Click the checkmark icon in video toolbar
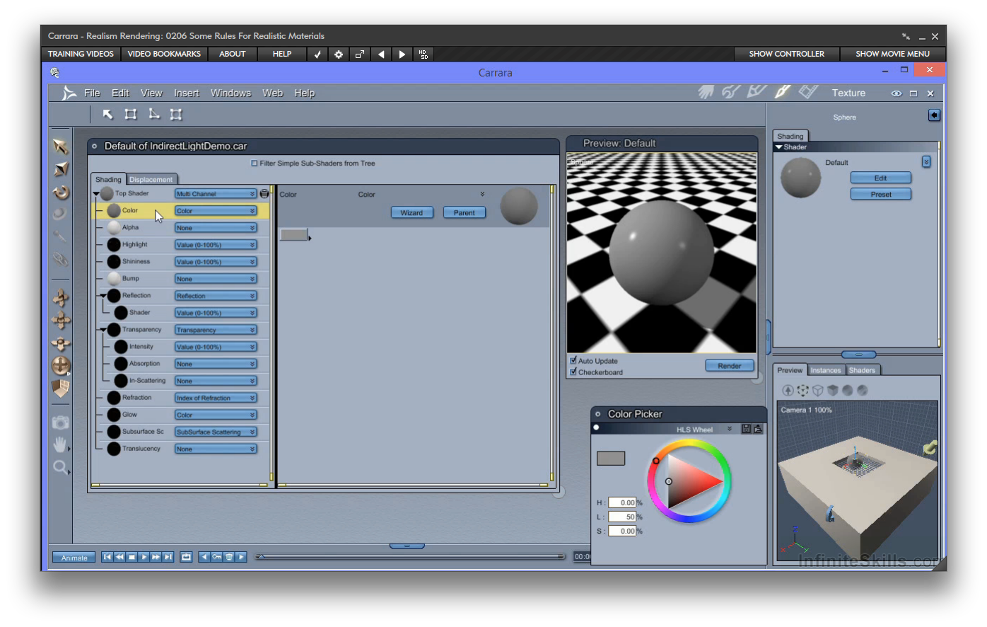Image resolution: width=987 pixels, height=627 pixels. coord(317,54)
